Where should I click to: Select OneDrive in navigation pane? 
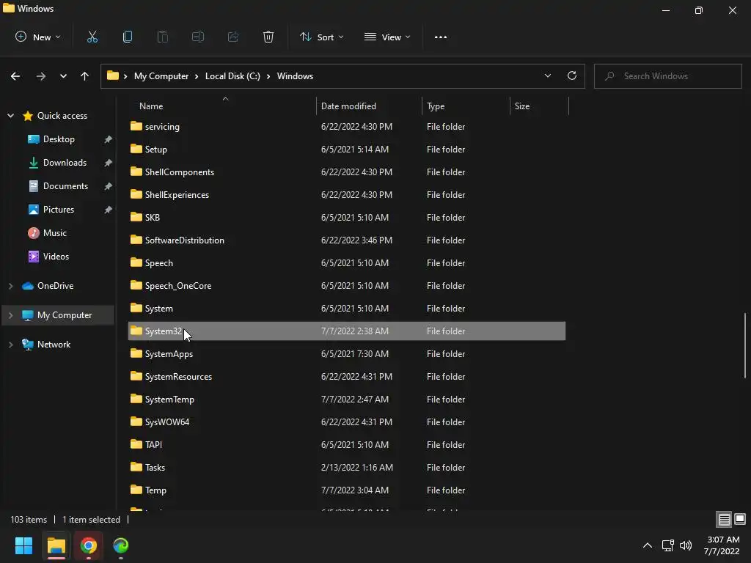55,286
